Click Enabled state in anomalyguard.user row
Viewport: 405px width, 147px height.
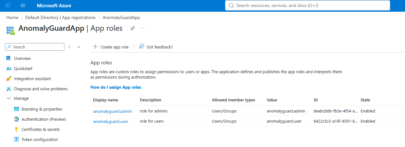pos(368,121)
